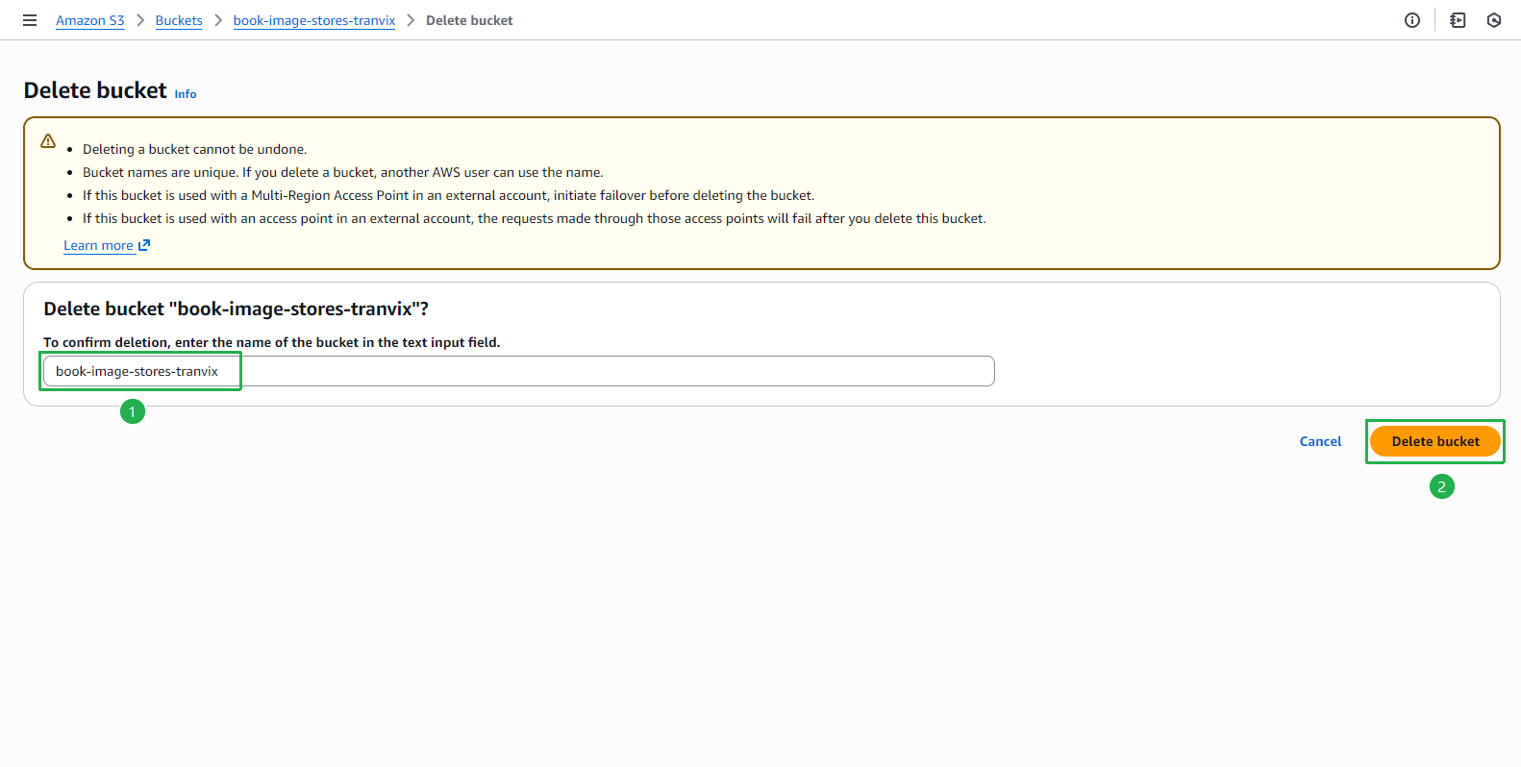Screen dimensions: 1521x767
Task: Go to Amazon S3 breadcrumb link
Action: (90, 20)
